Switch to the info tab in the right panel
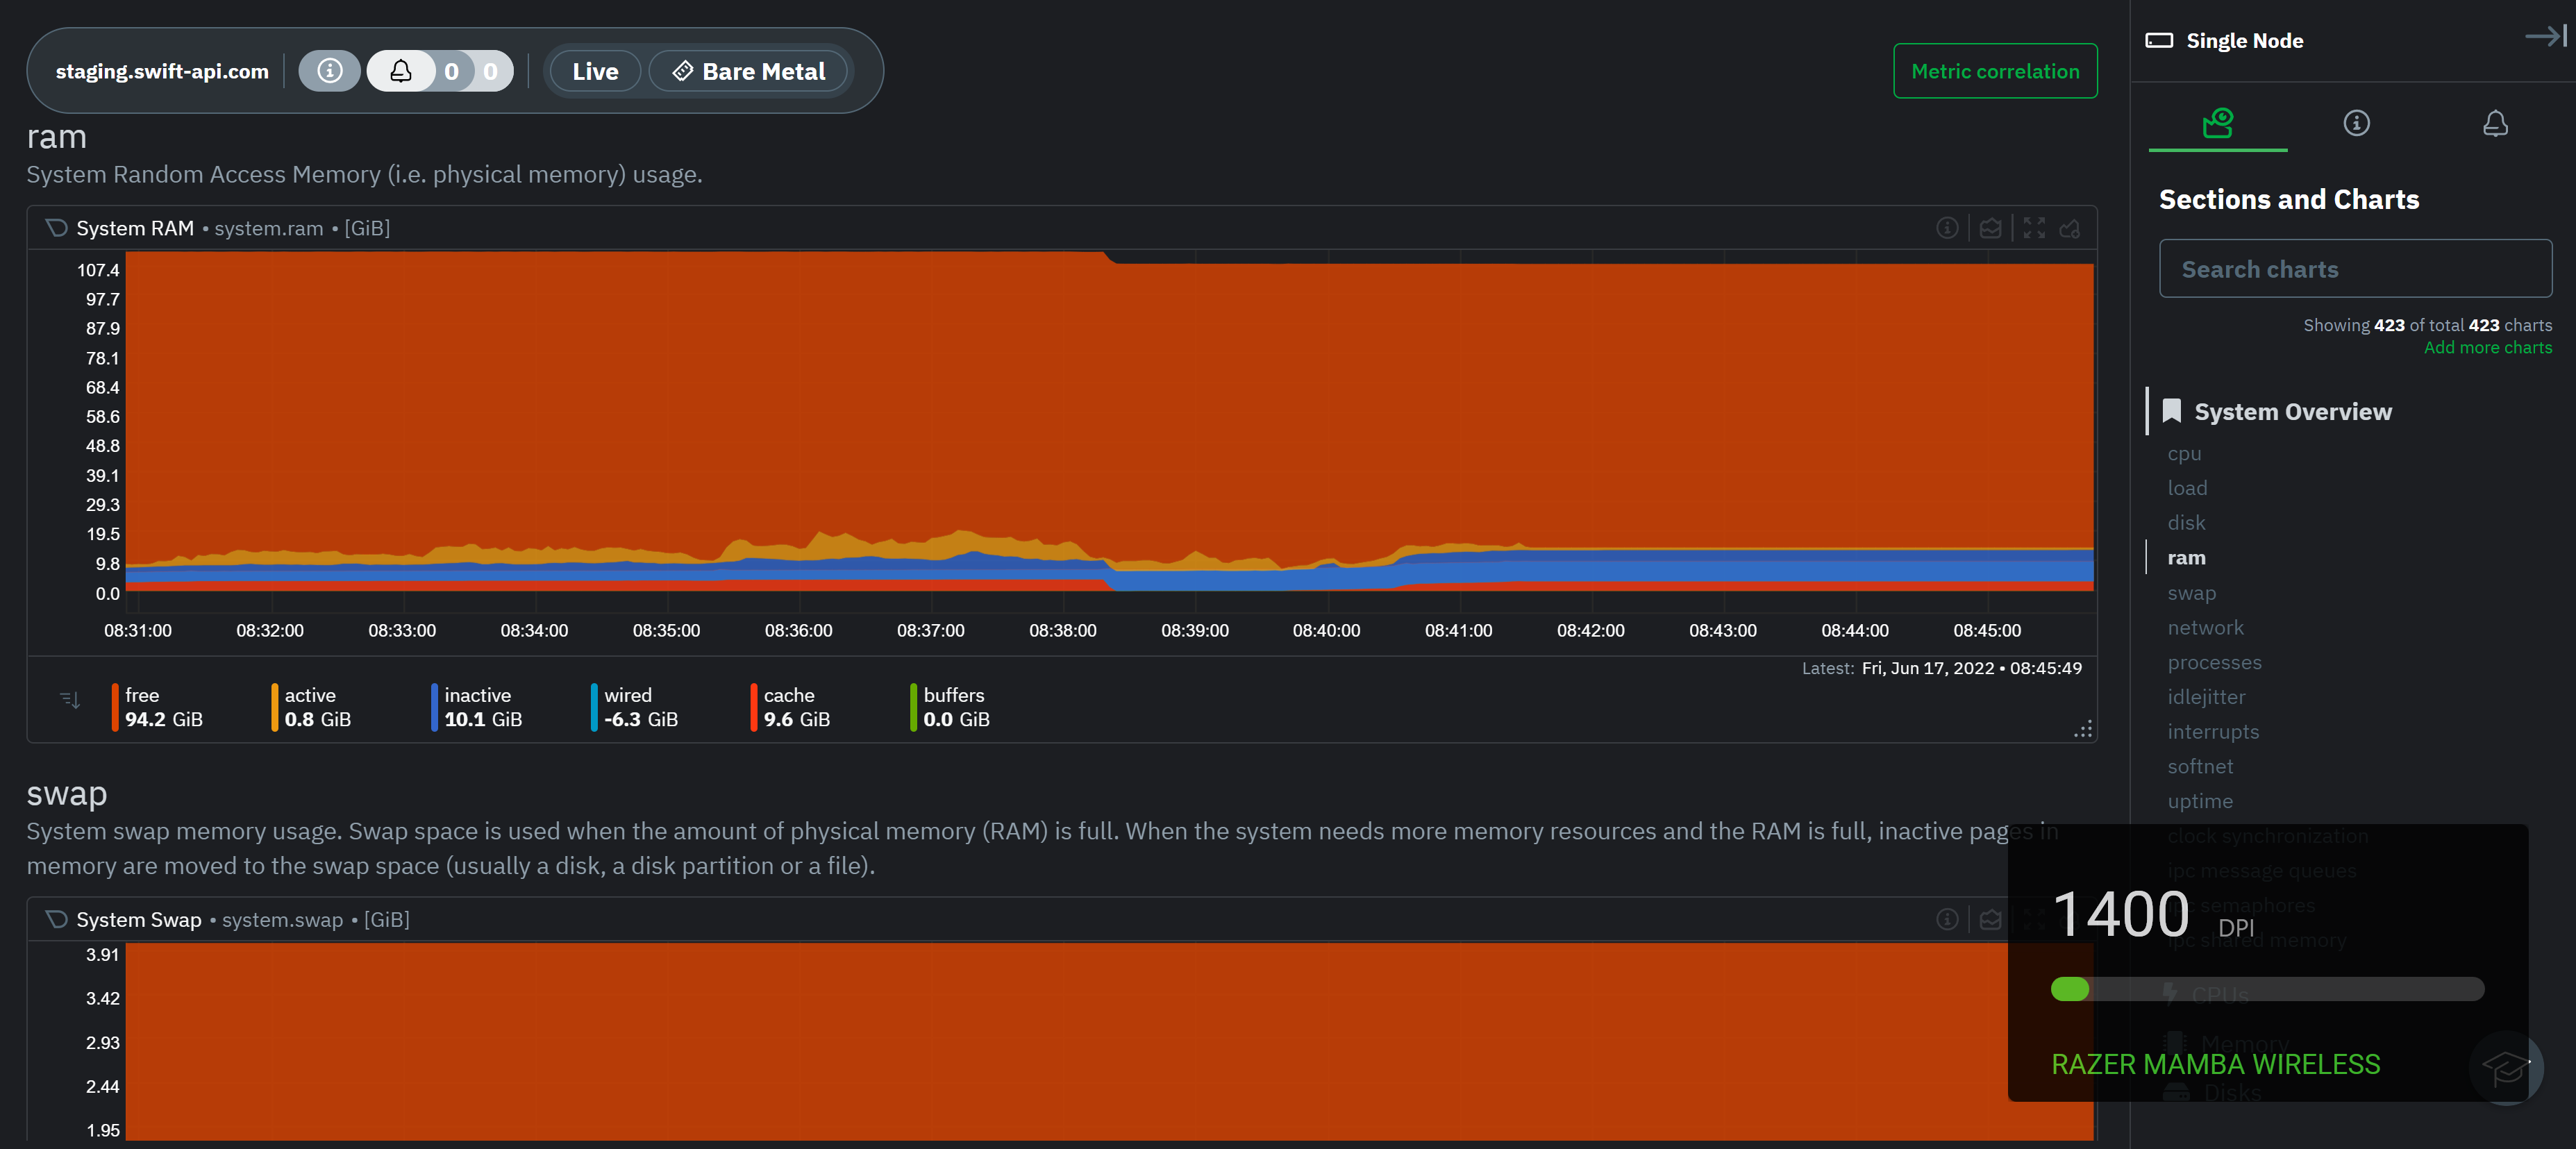Viewport: 2576px width, 1149px height. coord(2356,123)
